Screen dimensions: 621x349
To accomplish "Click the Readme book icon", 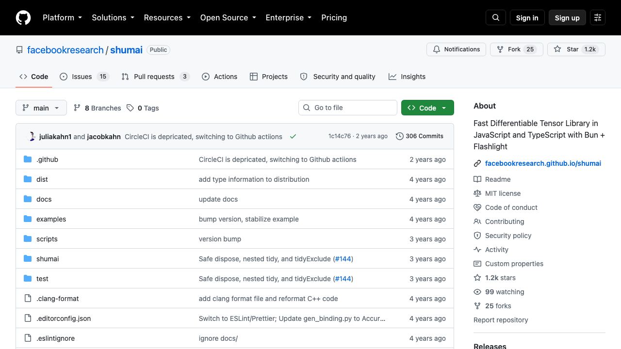I will tap(477, 179).
